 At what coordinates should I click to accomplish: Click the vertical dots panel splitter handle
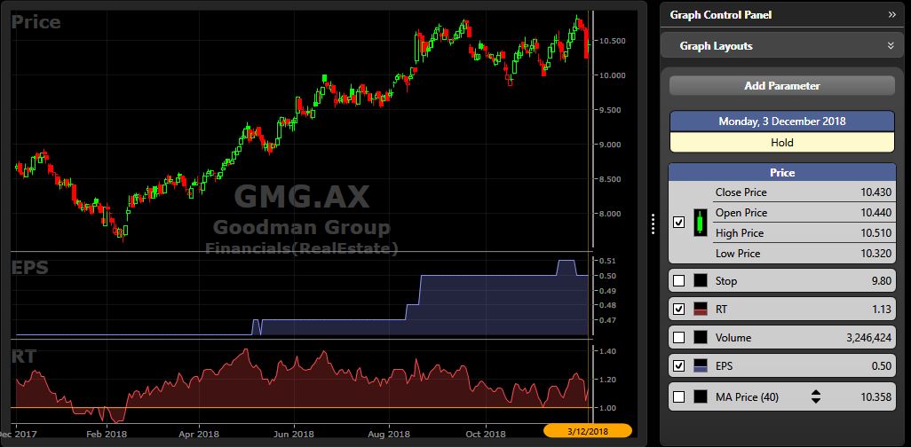tap(653, 223)
